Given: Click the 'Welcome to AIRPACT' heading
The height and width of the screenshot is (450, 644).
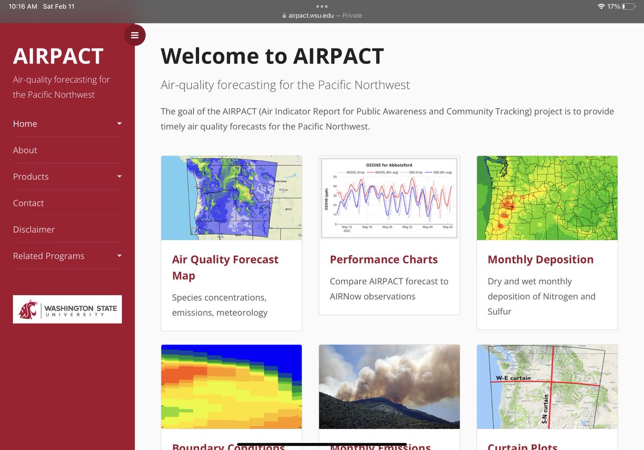Looking at the screenshot, I should coord(272,56).
